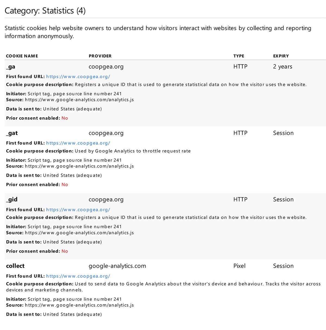Click the 2 years expiry value

click(x=283, y=67)
